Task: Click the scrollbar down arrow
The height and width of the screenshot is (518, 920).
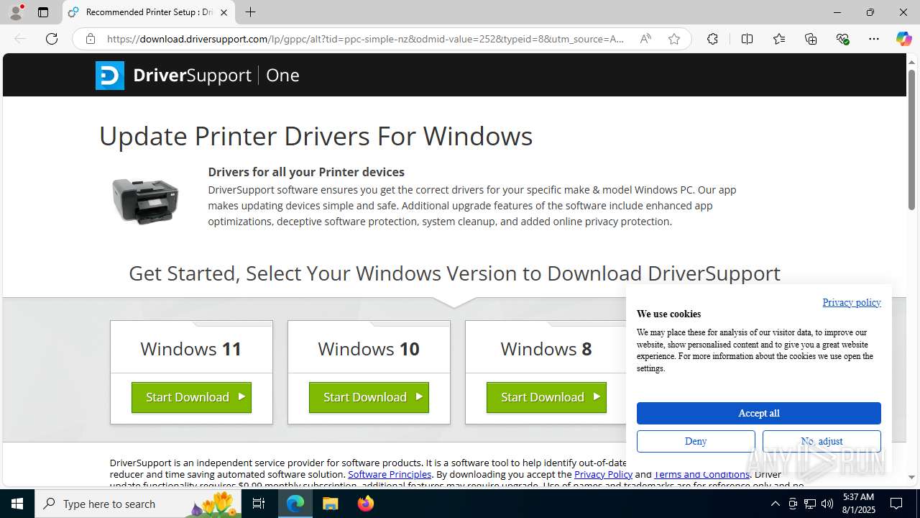Action: pyautogui.click(x=911, y=477)
